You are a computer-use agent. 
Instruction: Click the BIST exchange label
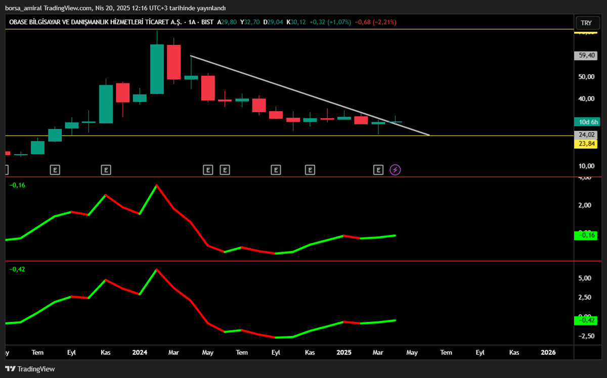(207, 22)
